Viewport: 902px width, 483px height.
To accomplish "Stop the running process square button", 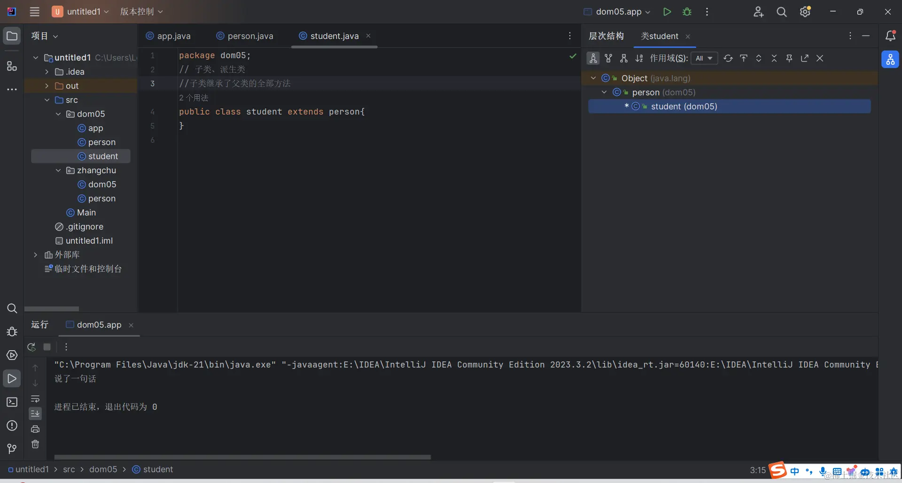I will pos(47,347).
